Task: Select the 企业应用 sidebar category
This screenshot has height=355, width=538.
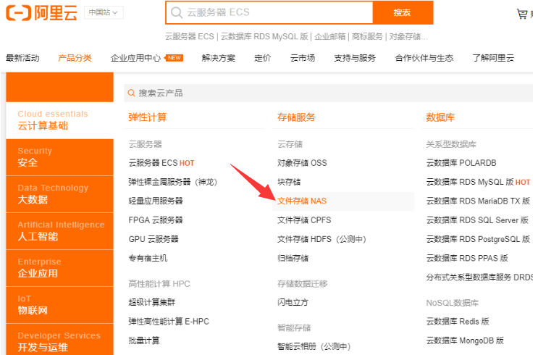Action: [59, 268]
